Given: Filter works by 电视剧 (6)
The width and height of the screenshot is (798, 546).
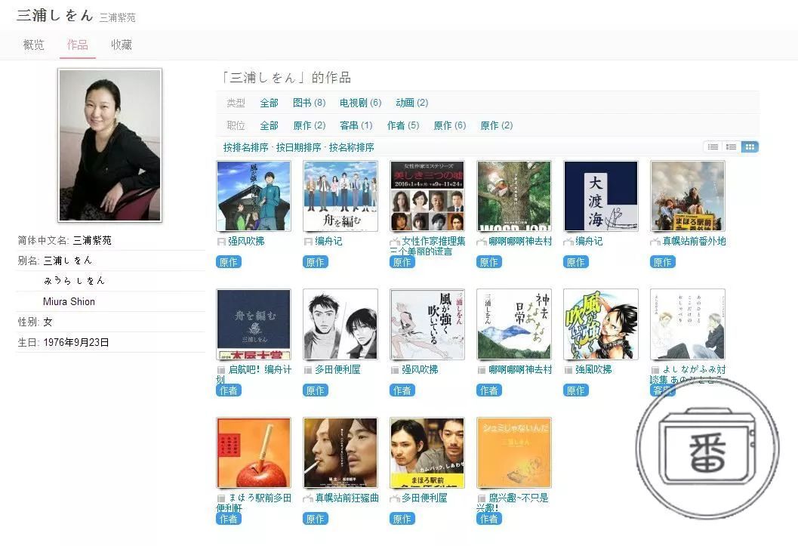Looking at the screenshot, I should (x=360, y=103).
